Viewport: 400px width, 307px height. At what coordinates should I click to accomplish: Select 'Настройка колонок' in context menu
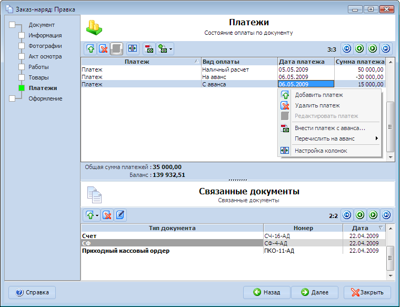321,151
